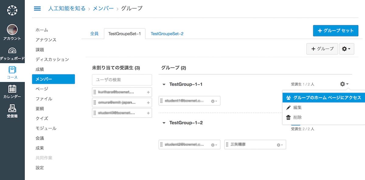This screenshot has width=365, height=180.
Task: Select 削除 from the group menu
Action: [x=297, y=117]
